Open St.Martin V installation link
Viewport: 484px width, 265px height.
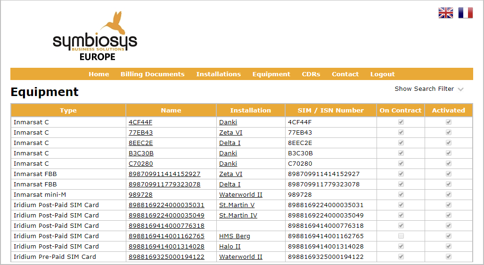(x=237, y=205)
